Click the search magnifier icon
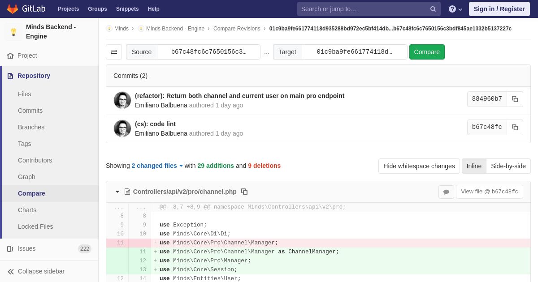538x282 pixels. click(x=433, y=9)
